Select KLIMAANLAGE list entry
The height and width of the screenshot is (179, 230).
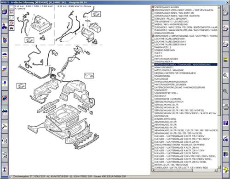pos(159,79)
